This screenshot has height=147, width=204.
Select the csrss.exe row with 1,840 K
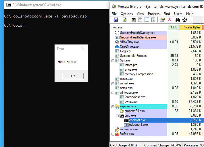pos(157,88)
